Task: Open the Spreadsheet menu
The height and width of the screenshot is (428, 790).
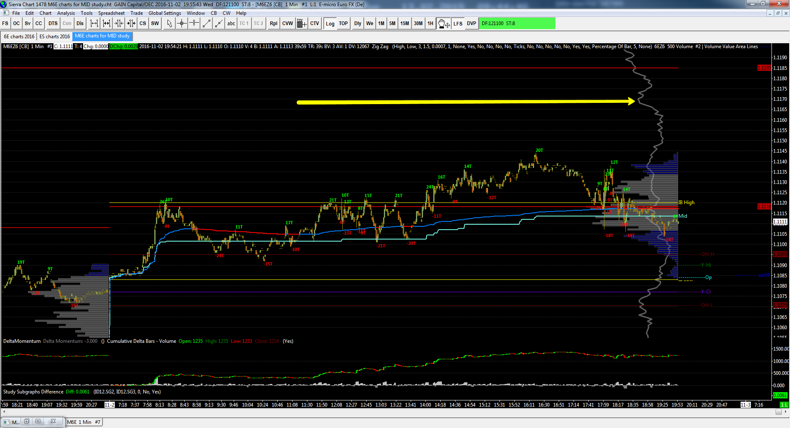Action: (x=112, y=13)
